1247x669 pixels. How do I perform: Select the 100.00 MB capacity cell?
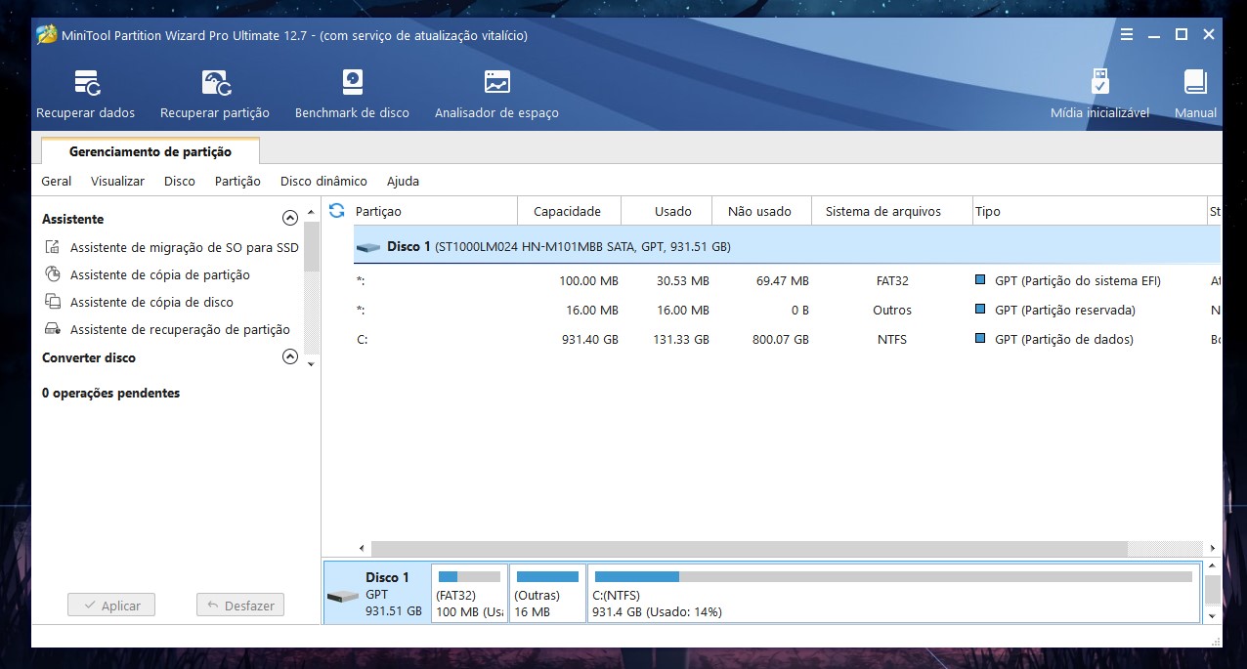[588, 281]
